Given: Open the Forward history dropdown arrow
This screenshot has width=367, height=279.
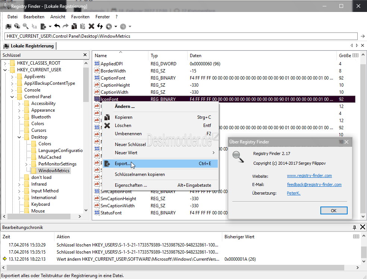Looking at the screenshot, I should point(130,27).
